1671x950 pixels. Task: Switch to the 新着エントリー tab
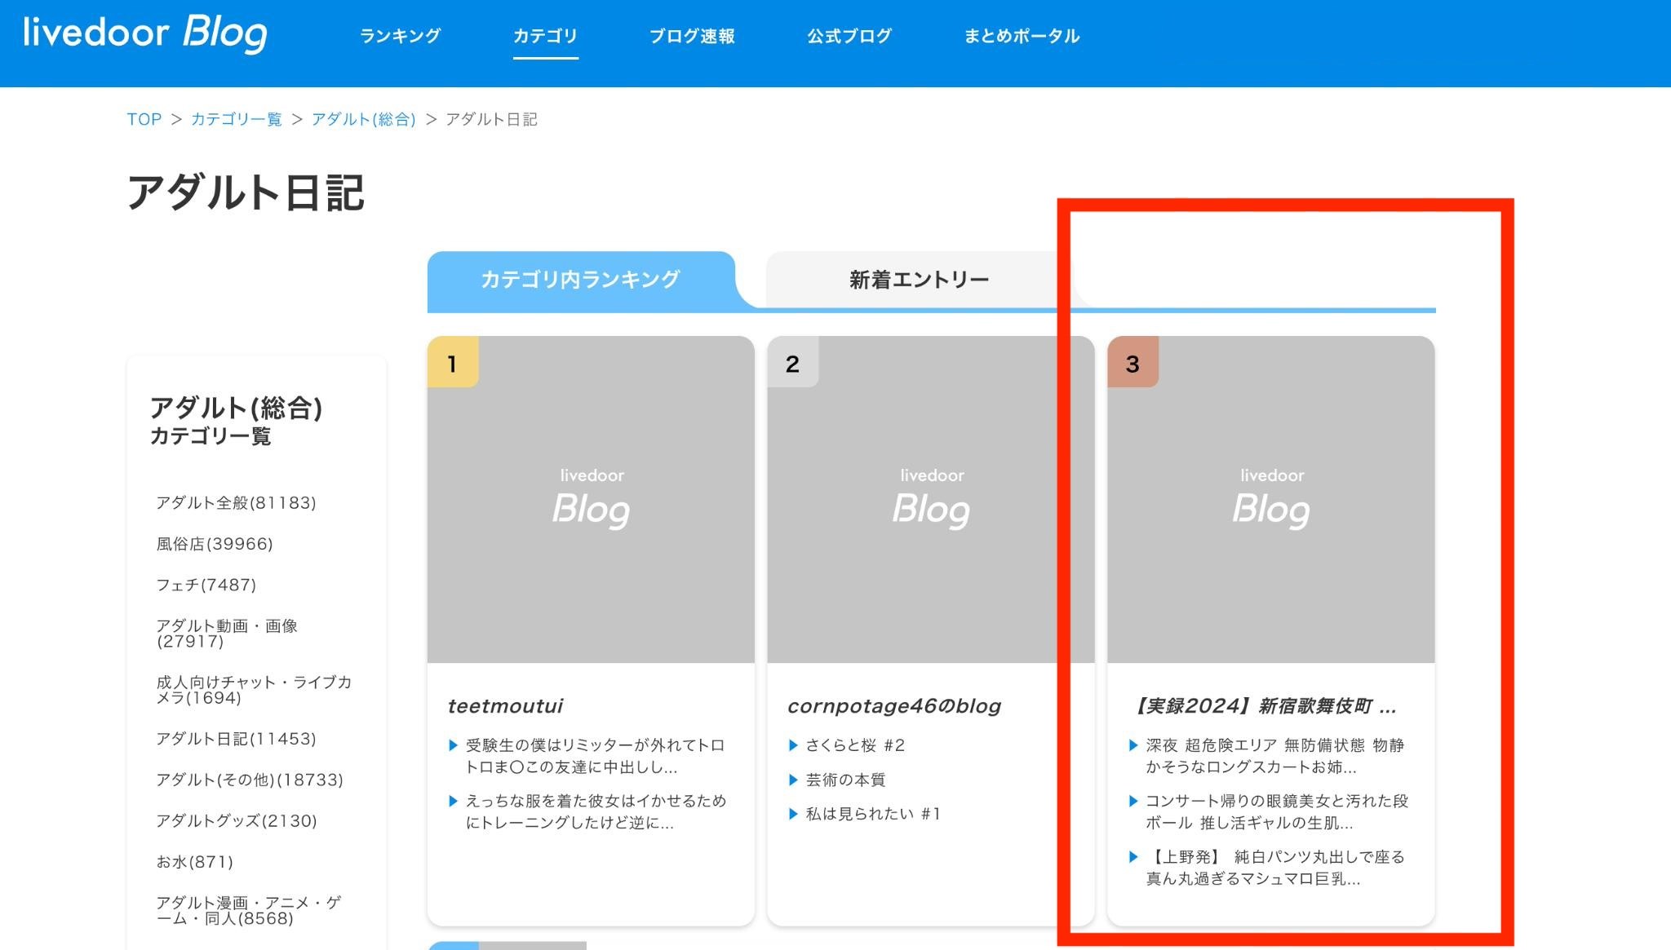coord(919,280)
